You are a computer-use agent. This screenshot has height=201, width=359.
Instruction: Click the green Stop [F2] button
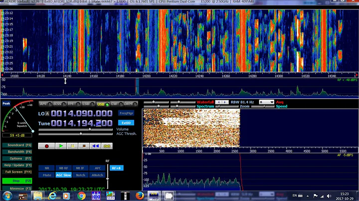17,181
